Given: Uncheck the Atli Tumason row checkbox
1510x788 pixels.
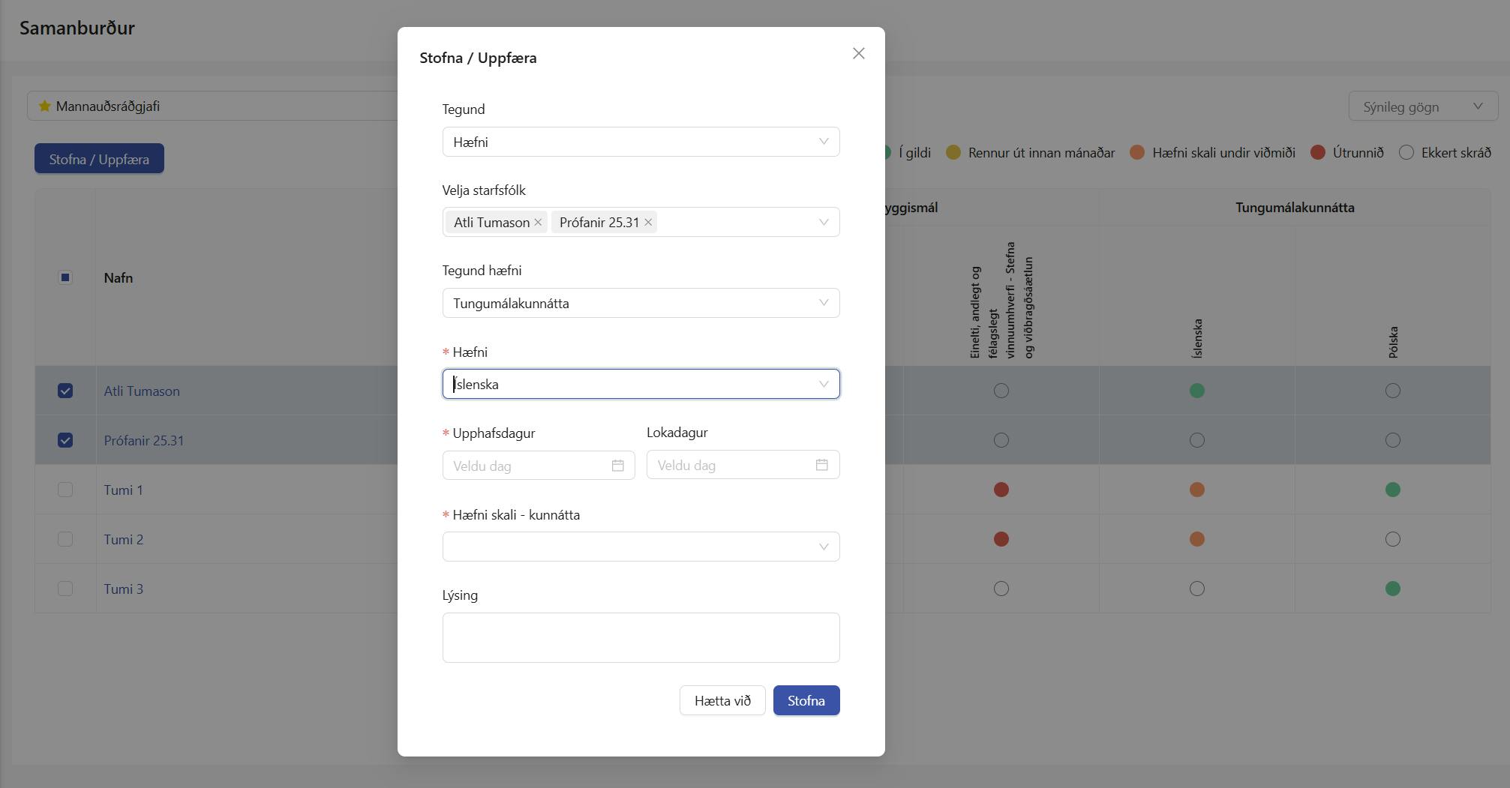Looking at the screenshot, I should coord(65,391).
